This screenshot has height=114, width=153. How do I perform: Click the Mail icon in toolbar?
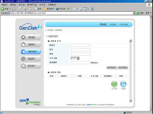tap(74, 9)
